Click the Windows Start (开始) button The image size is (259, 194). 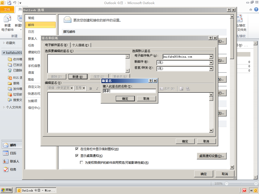[x=6, y=190]
